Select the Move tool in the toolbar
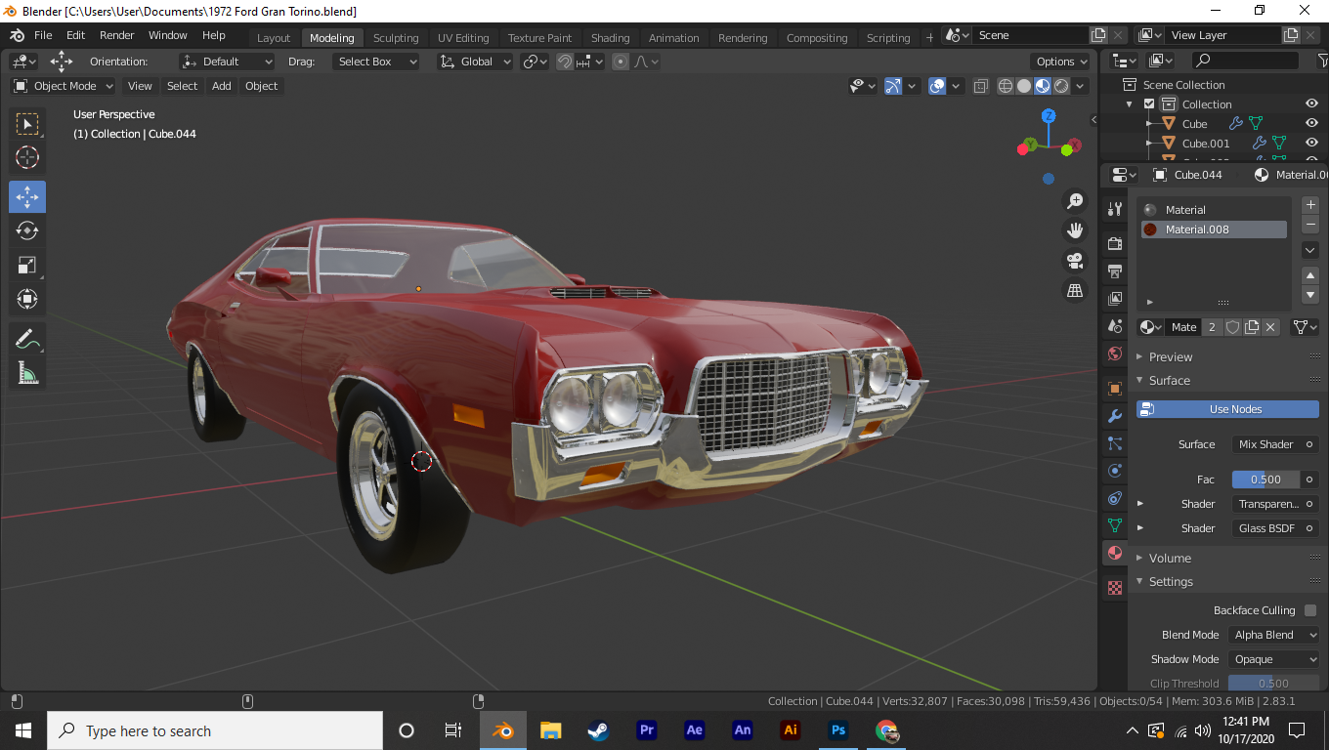 [x=27, y=196]
